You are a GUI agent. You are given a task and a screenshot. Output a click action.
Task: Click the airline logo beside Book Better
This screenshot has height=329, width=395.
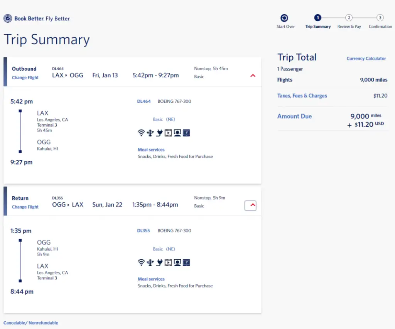[8, 18]
